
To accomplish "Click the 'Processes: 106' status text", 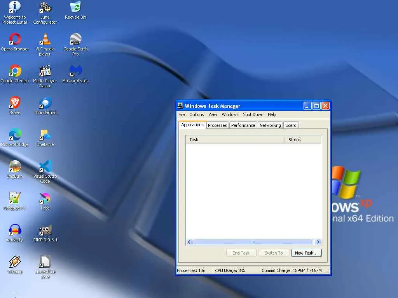I will tap(191, 270).
